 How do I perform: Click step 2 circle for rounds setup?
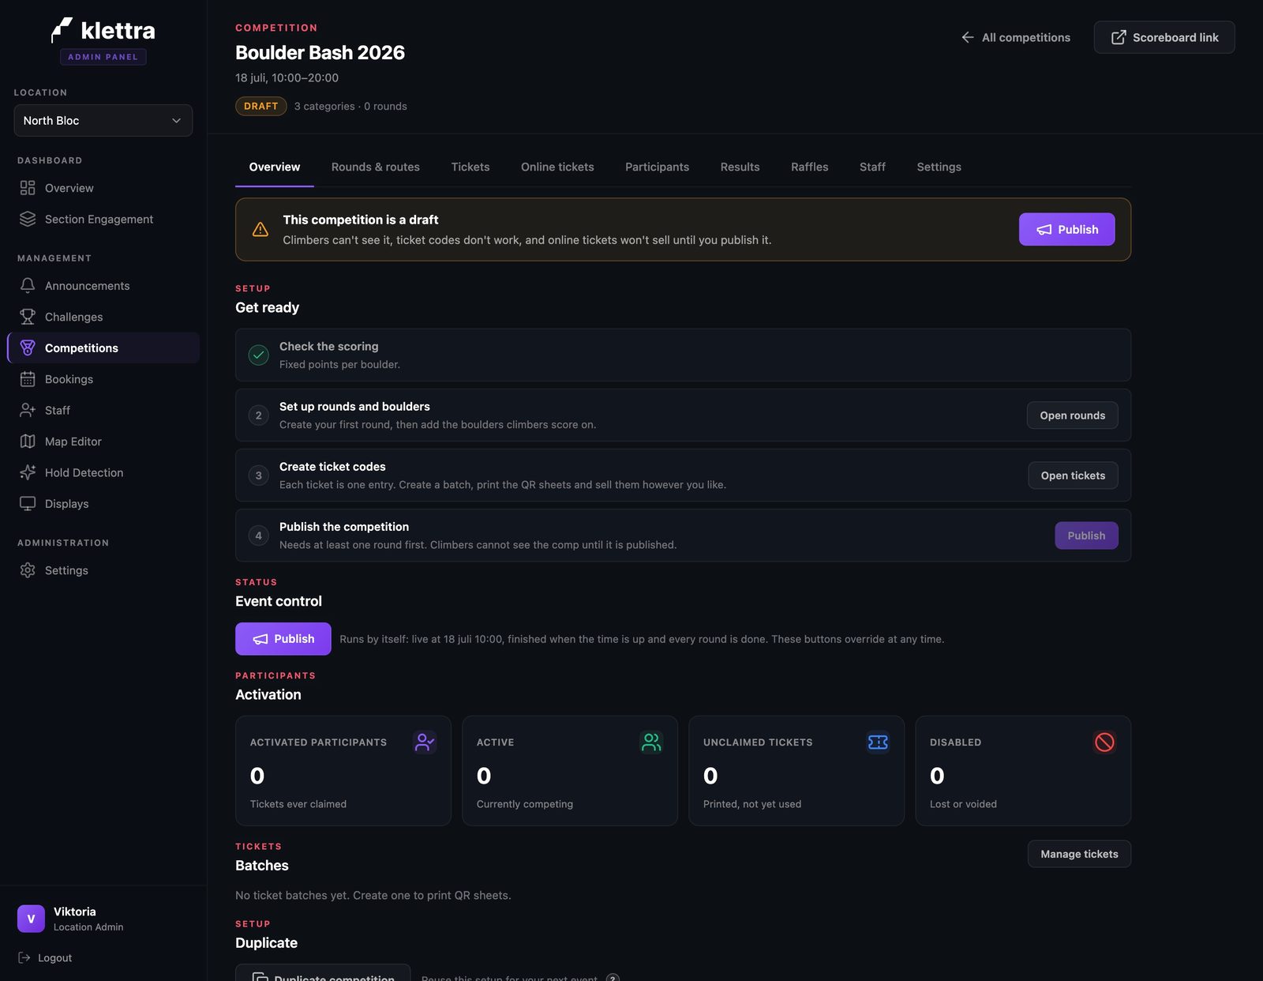(259, 415)
